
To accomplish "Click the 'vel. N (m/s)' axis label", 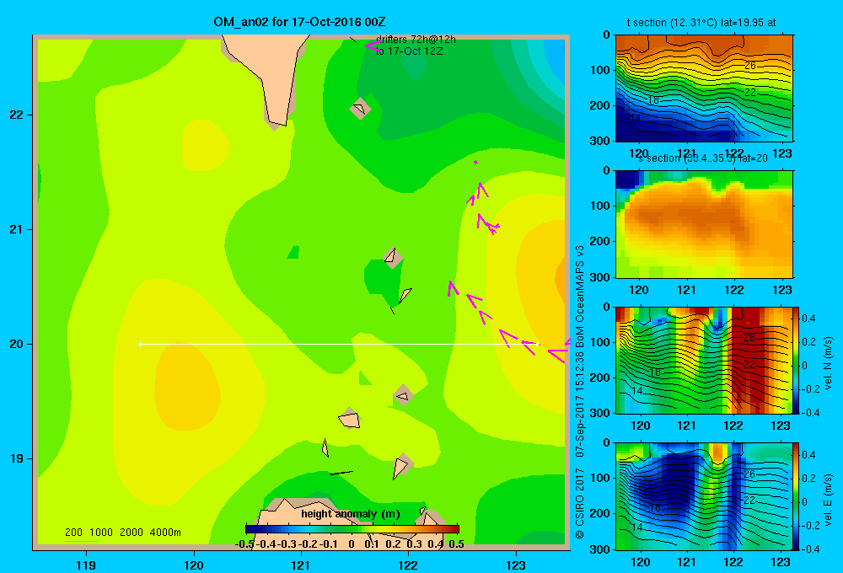I will (x=828, y=363).
